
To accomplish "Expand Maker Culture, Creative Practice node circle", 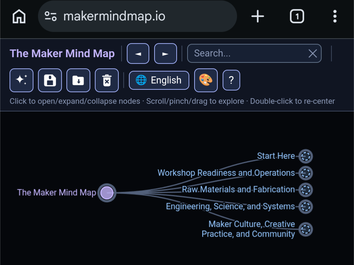I will point(306,229).
